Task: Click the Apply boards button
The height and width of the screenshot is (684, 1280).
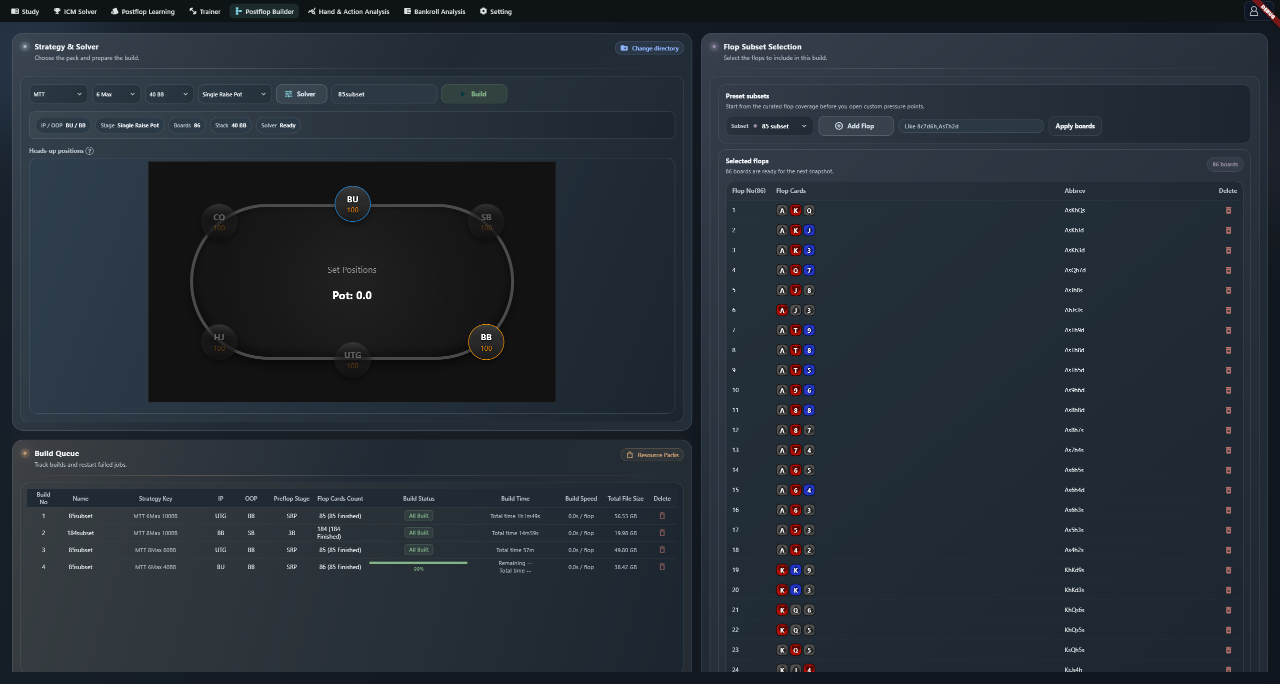Action: click(x=1075, y=126)
